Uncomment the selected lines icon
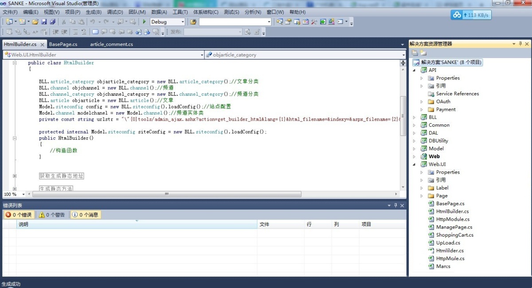The image size is (532, 288). click(84, 32)
